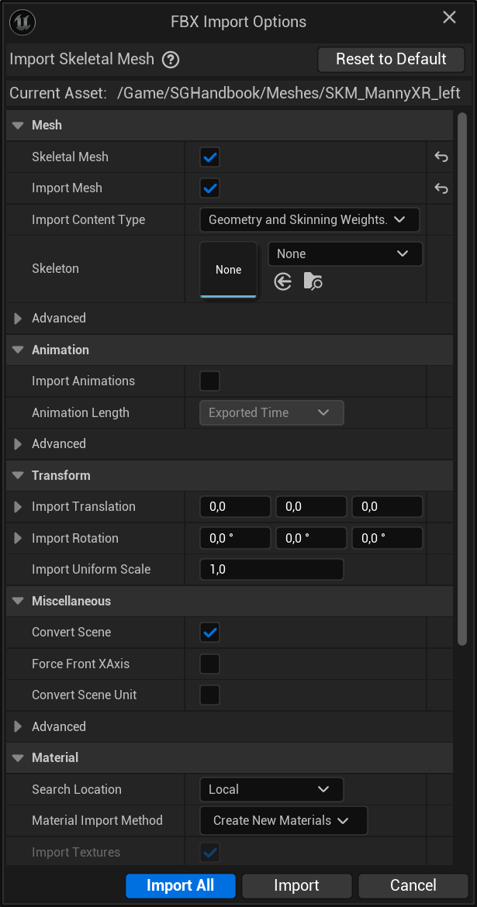Click Use Selected Asset arrow beside Skeleton dropdown
The width and height of the screenshot is (477, 907).
[282, 281]
